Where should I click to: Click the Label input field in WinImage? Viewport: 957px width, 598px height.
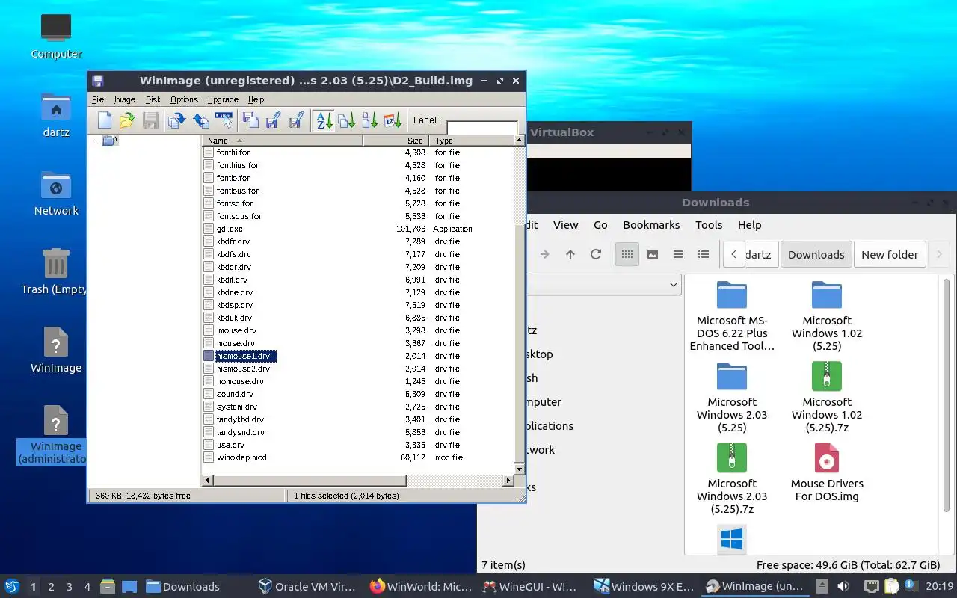point(482,127)
